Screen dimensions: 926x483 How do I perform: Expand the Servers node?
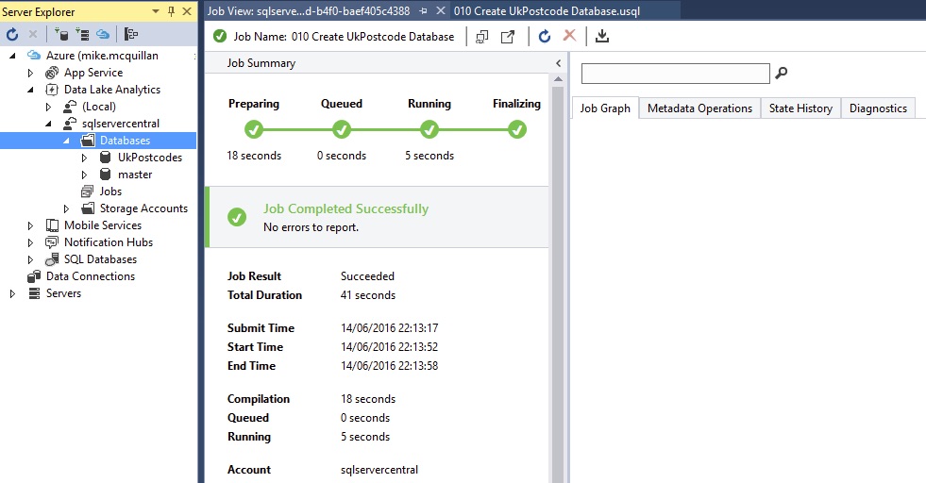point(12,293)
